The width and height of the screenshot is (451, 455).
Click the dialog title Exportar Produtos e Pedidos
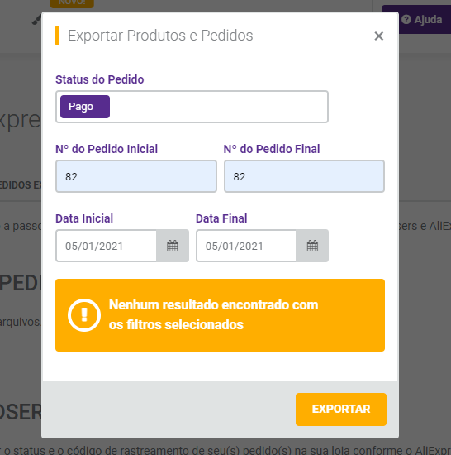pyautogui.click(x=160, y=36)
